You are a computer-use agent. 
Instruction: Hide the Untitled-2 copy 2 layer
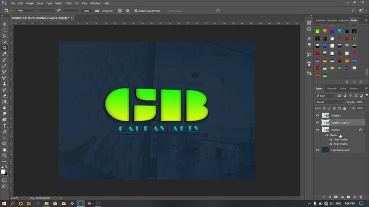click(x=317, y=122)
